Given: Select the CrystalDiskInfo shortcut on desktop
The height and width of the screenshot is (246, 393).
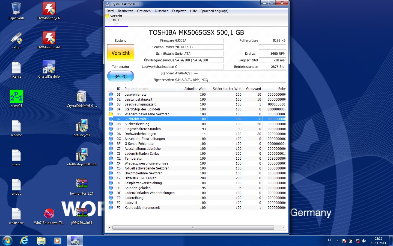Looking at the screenshot, I should click(x=49, y=69).
